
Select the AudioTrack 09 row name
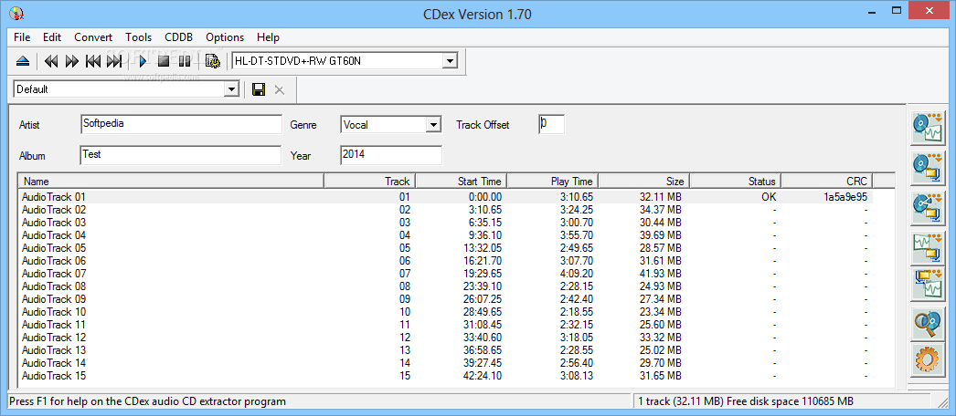click(54, 299)
